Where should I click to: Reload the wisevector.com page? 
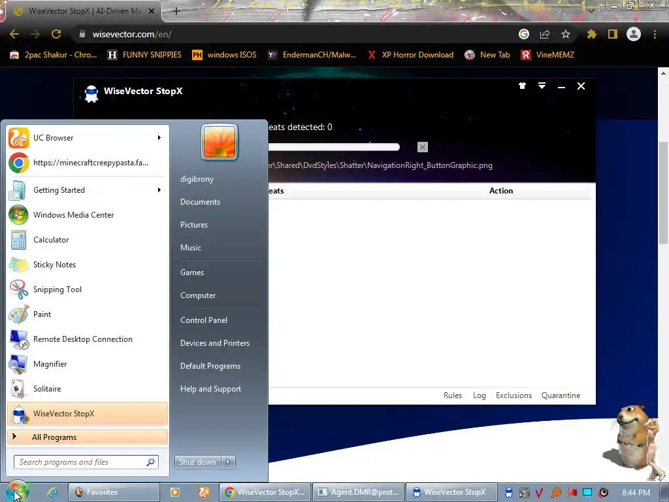coord(56,34)
